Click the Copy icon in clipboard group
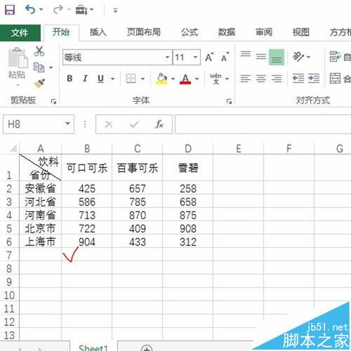 [x=39, y=67]
